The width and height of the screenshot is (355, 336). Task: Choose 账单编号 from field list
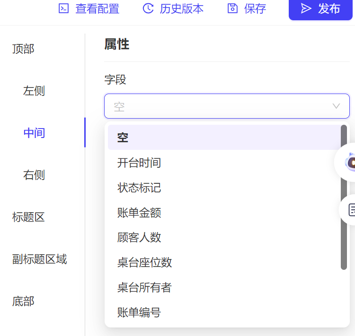224,312
